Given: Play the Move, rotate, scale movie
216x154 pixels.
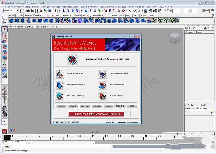Looking at the screenshot, I should (60, 74).
